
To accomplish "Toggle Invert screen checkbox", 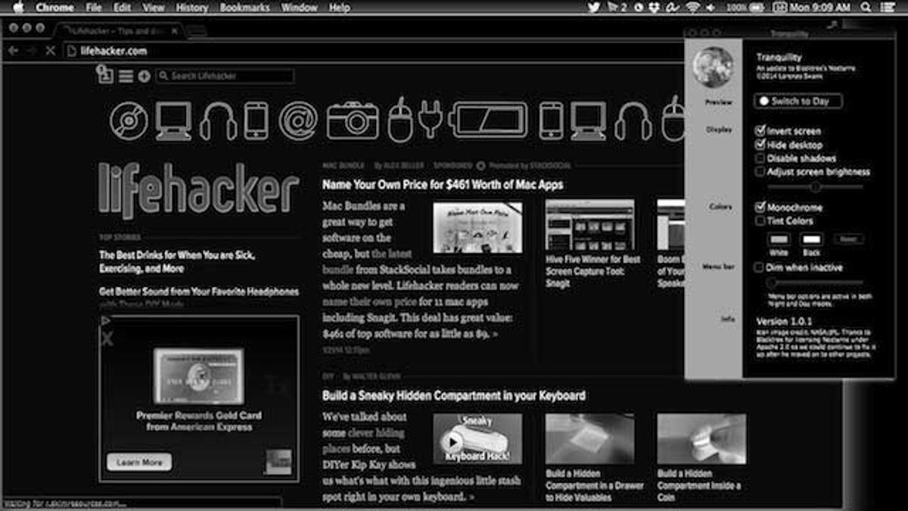I will tap(760, 131).
